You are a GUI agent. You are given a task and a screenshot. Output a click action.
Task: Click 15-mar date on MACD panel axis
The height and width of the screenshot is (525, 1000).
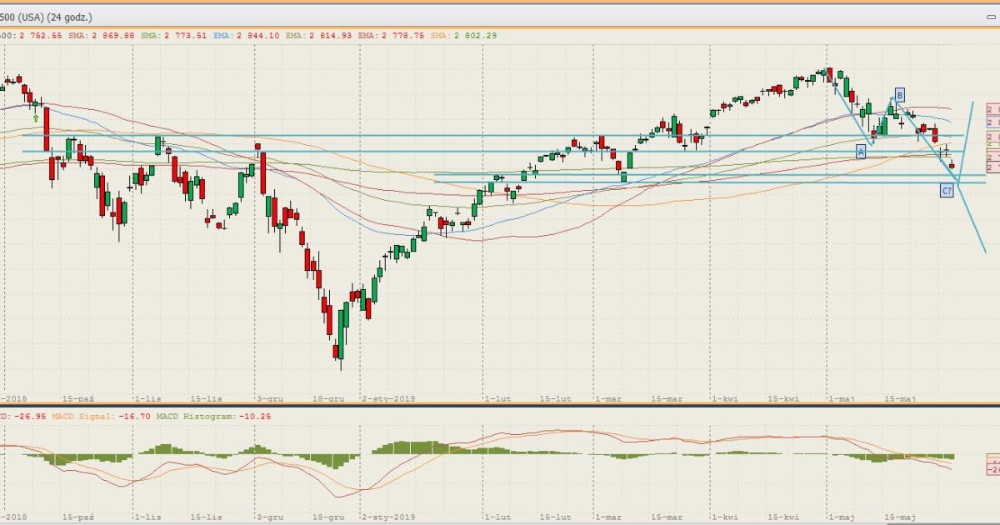pos(666,517)
